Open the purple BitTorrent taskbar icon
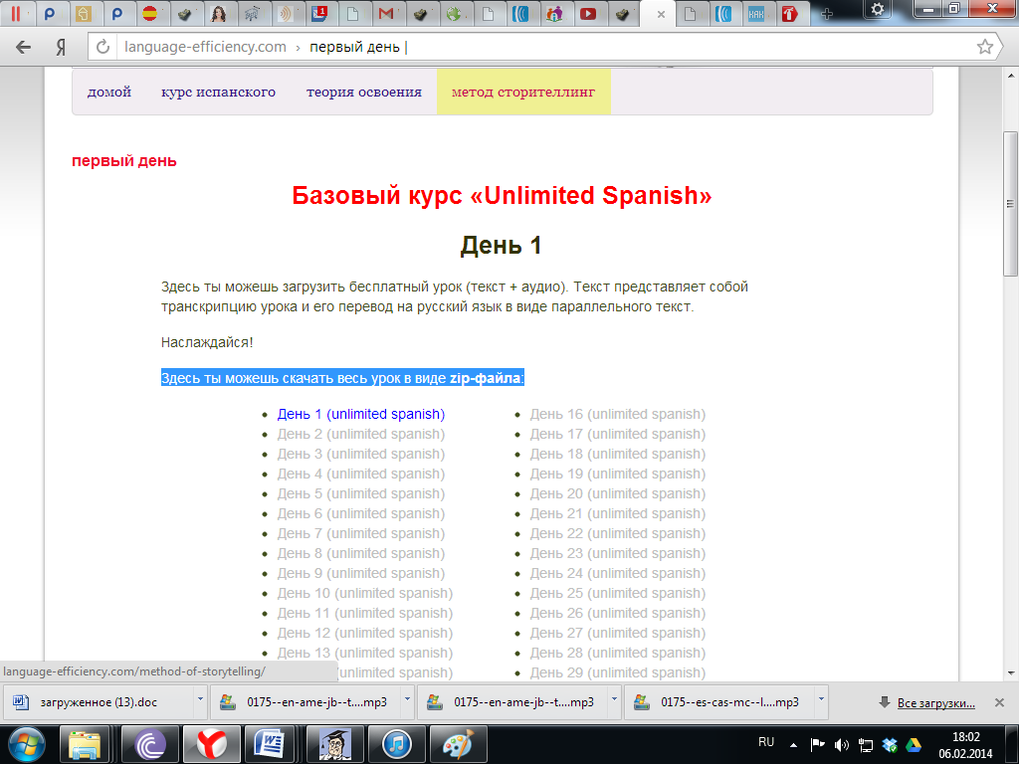 tap(149, 744)
